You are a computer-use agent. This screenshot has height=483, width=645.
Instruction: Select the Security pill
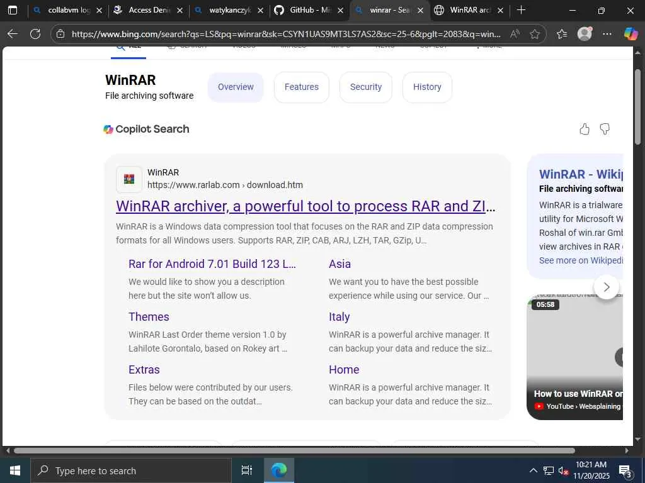click(x=366, y=87)
